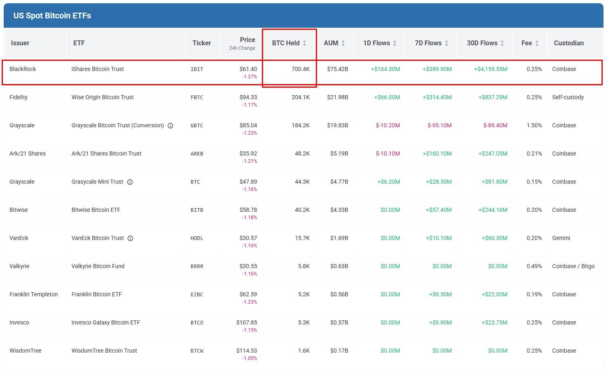608x371 pixels.
Task: Click the US Spot Bitcoin ETFs title
Action: [x=52, y=16]
